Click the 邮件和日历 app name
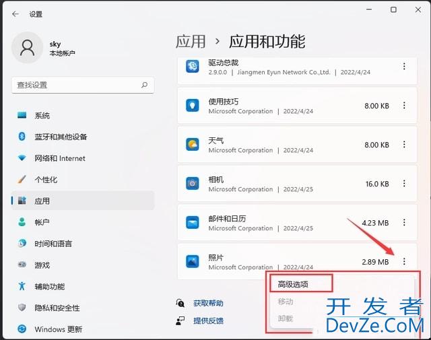 click(x=227, y=219)
